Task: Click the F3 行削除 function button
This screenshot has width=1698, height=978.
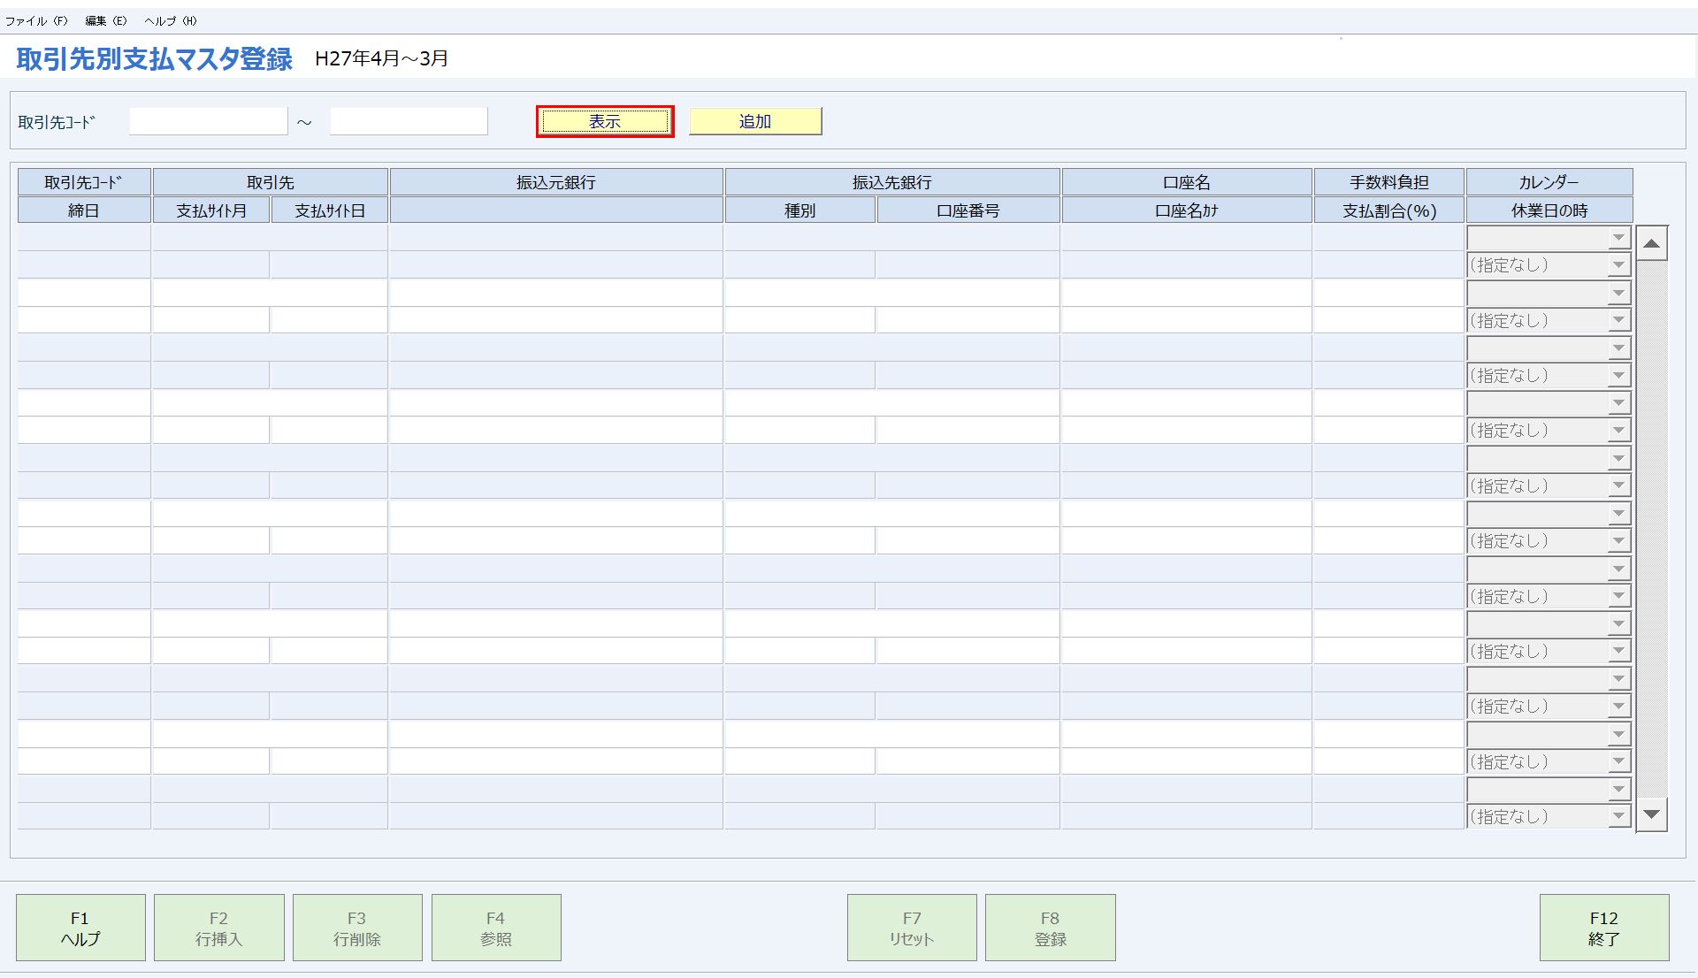Action: click(357, 928)
